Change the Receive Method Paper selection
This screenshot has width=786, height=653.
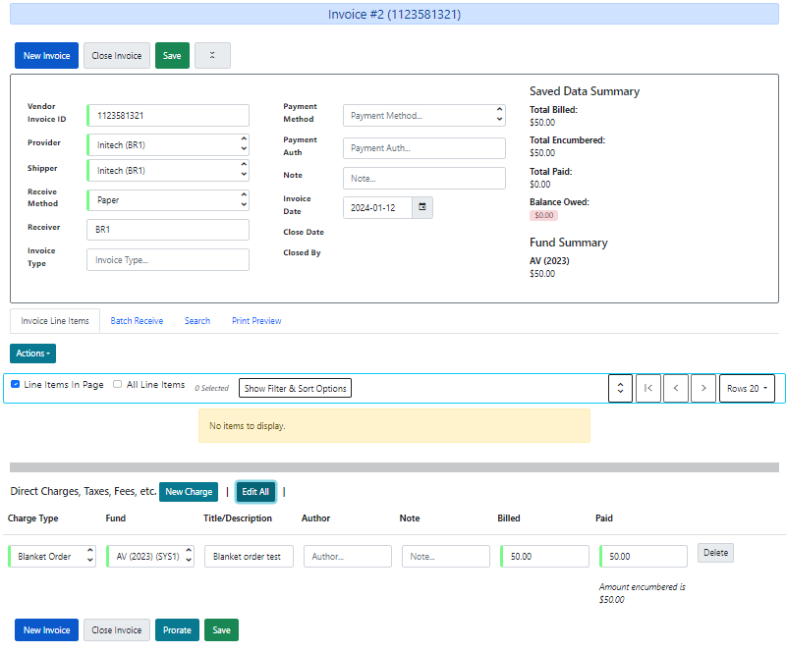click(168, 200)
